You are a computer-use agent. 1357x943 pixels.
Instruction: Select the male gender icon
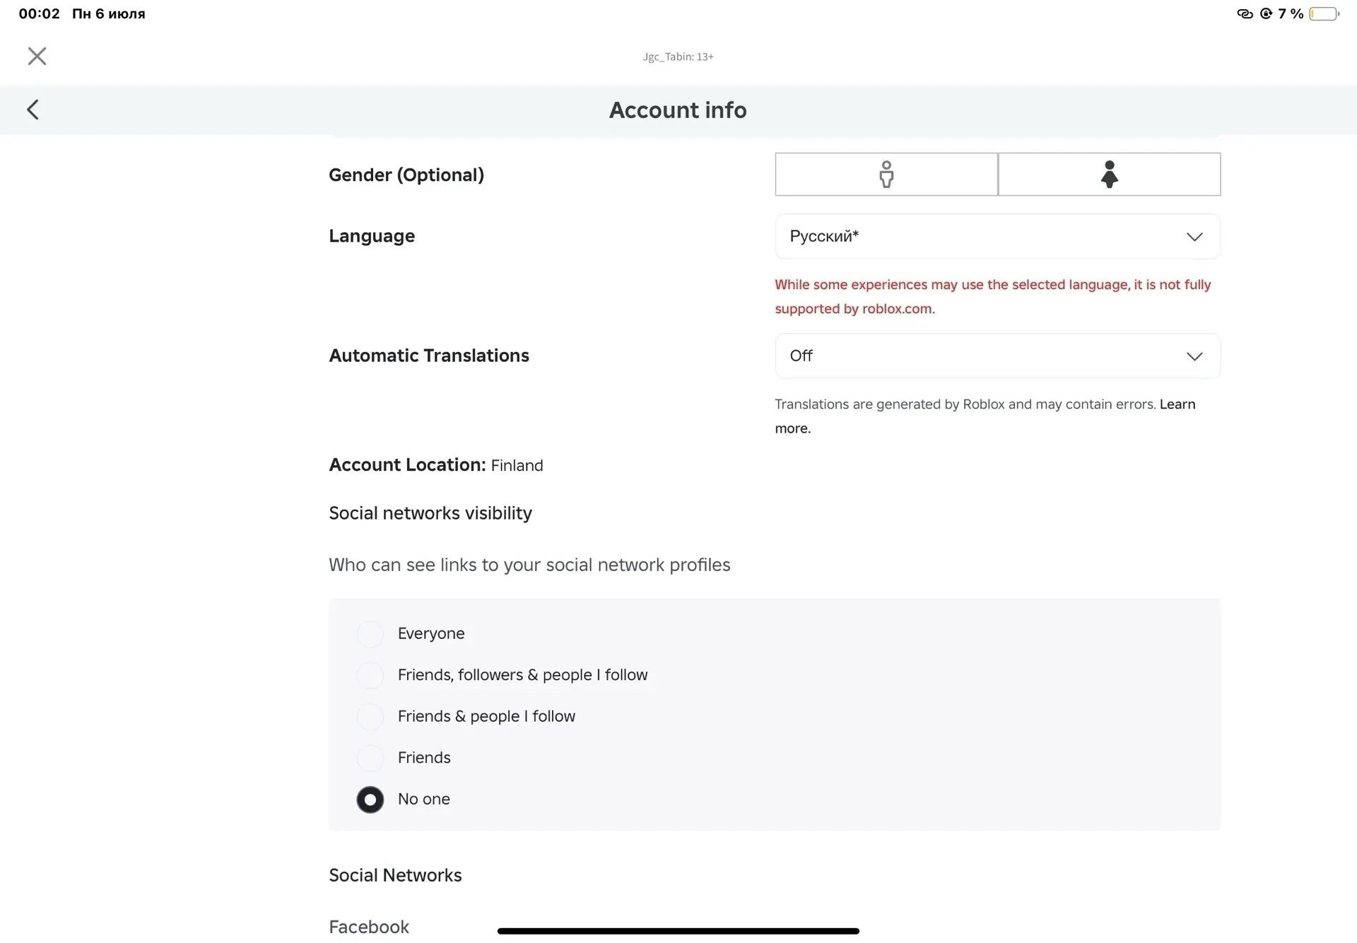tap(886, 174)
